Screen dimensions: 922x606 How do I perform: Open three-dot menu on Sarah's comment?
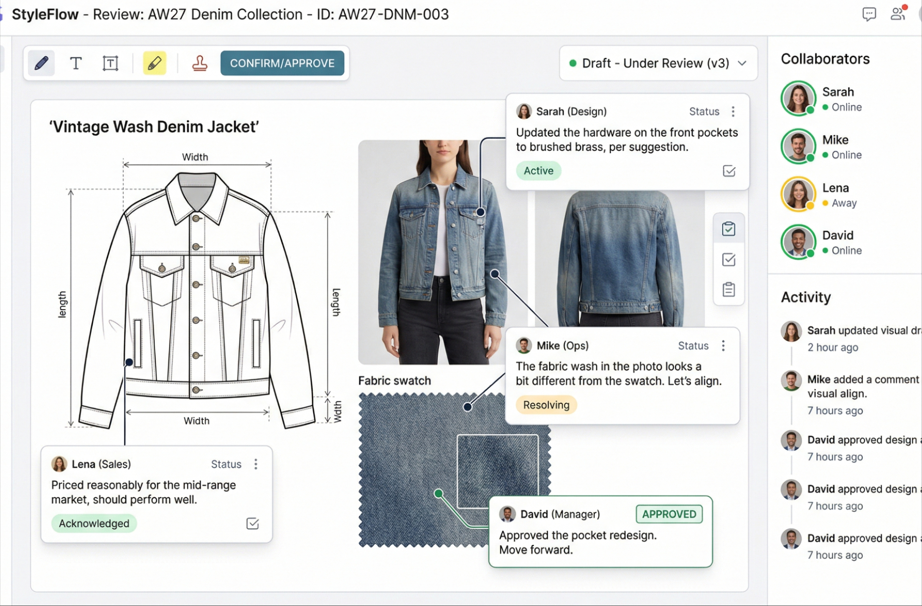[733, 112]
